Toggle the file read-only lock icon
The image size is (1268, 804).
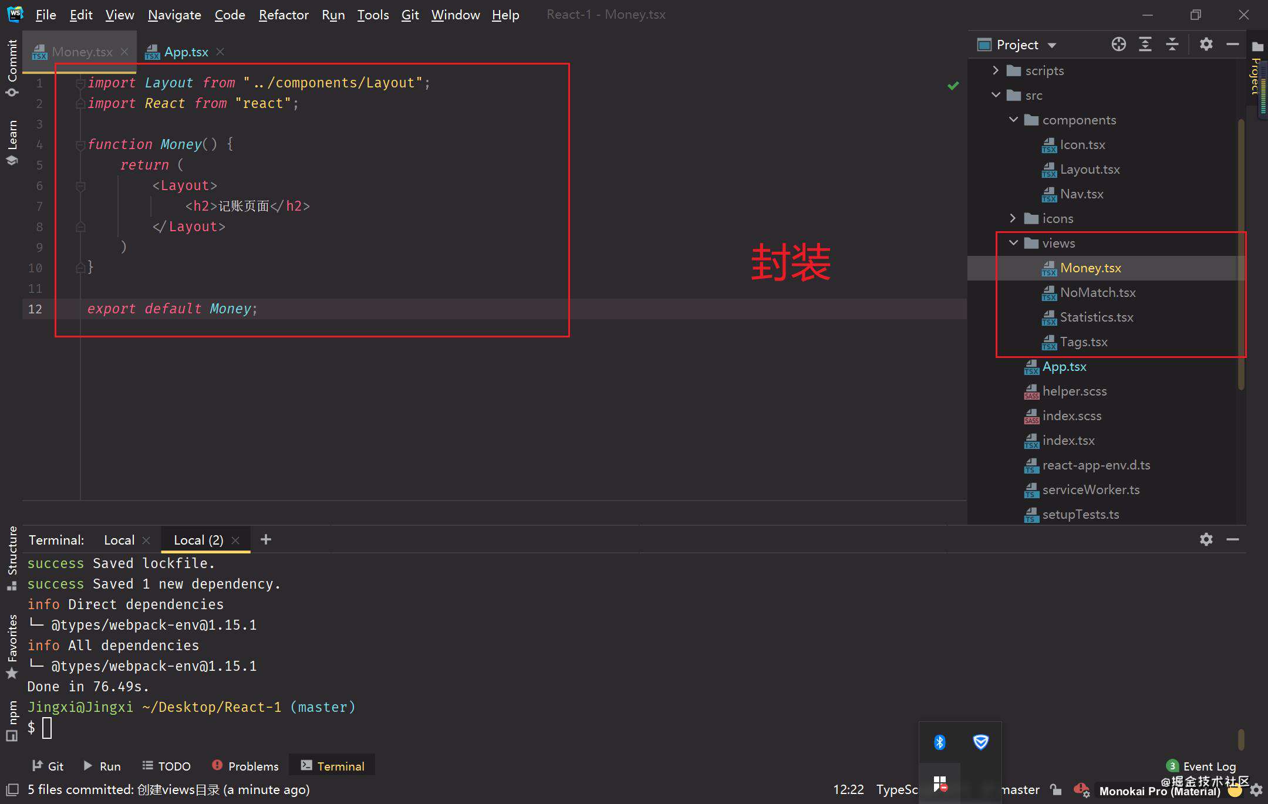point(1056,790)
